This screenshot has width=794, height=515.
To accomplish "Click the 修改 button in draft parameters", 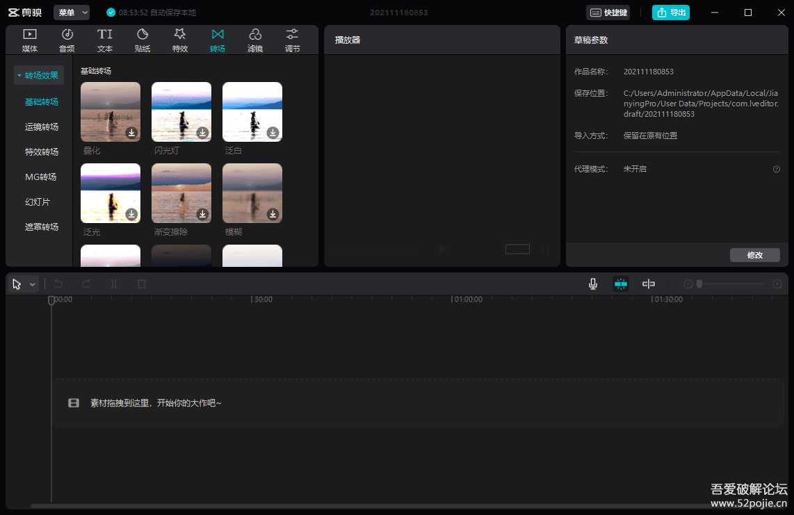I will tap(754, 254).
